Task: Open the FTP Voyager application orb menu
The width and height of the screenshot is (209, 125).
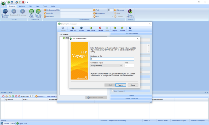Action: (x=3, y=3)
